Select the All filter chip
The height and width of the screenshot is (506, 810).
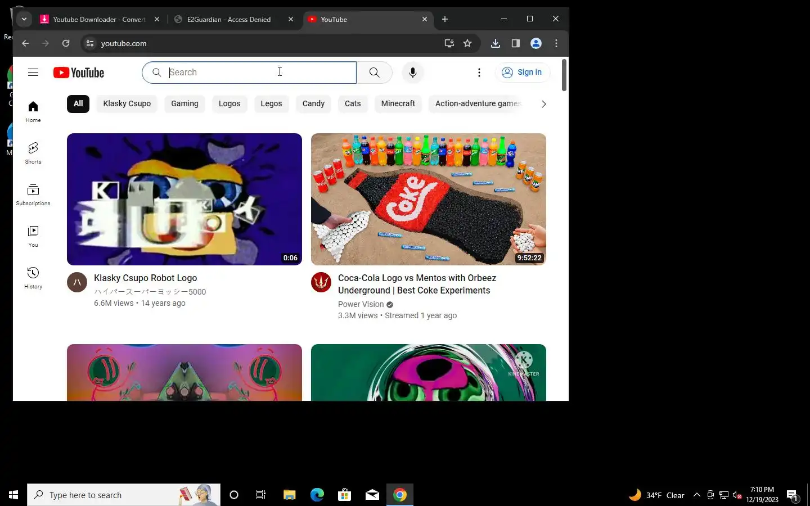coord(78,103)
